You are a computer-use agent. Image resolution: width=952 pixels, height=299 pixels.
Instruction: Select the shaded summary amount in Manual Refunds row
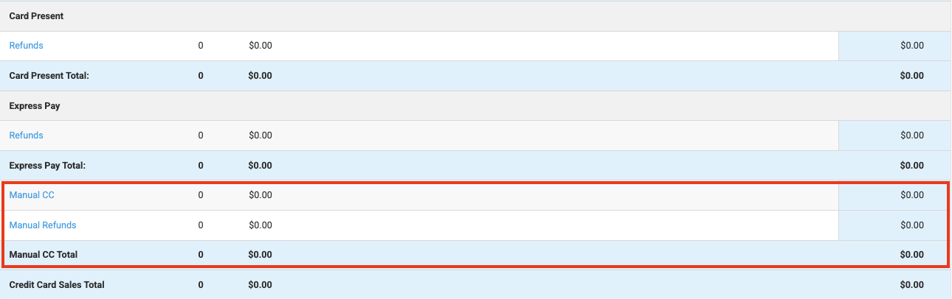[x=912, y=225]
